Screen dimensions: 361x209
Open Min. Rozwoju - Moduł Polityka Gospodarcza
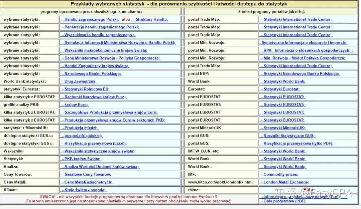tap(303, 58)
